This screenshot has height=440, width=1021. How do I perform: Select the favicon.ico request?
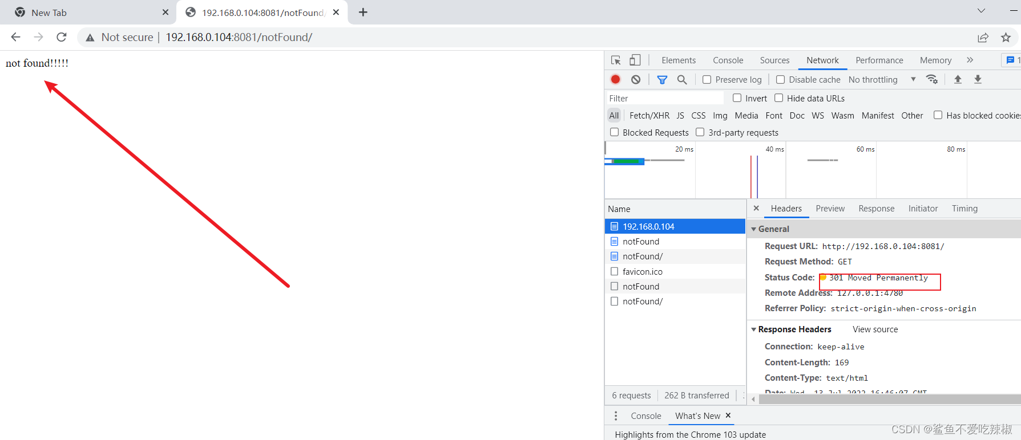point(642,272)
